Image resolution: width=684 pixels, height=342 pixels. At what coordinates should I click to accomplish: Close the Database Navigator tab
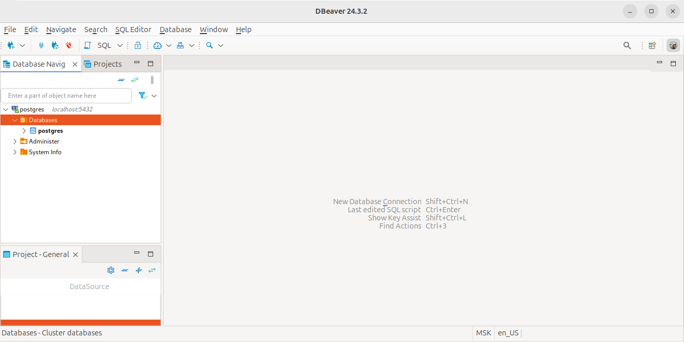pos(75,64)
